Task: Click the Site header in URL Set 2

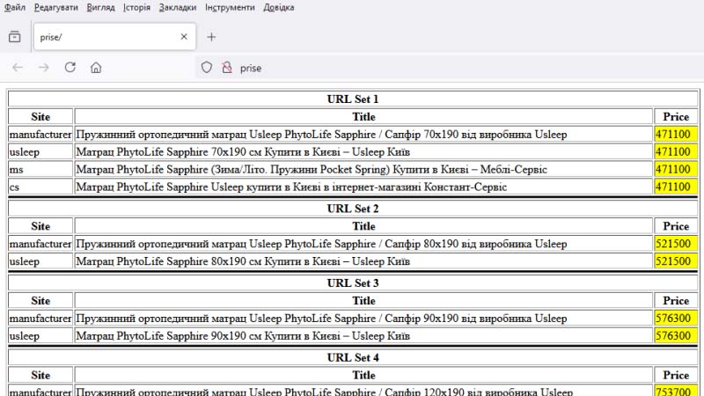Action: tap(40, 226)
